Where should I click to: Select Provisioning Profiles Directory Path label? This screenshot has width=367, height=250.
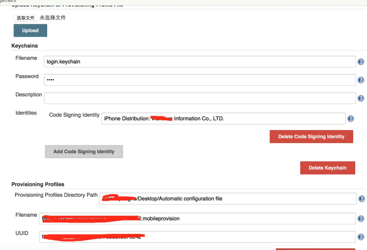(x=56, y=195)
